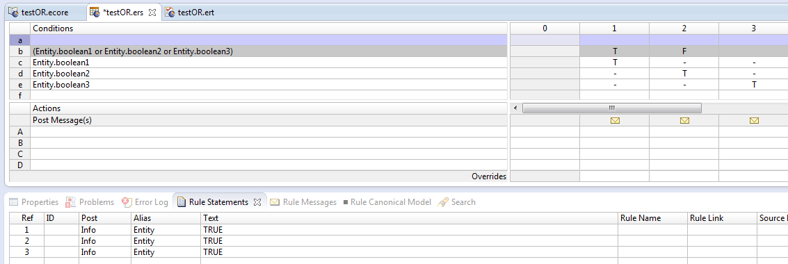
Task: Click empty condition row f cell
Action: 268,94
